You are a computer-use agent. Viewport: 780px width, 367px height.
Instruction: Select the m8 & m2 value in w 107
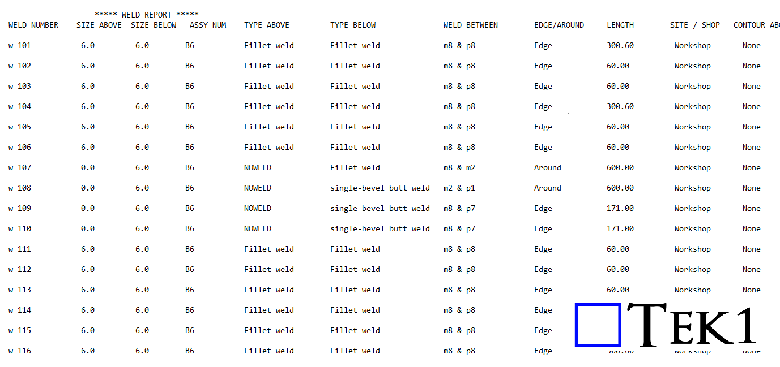click(x=459, y=167)
